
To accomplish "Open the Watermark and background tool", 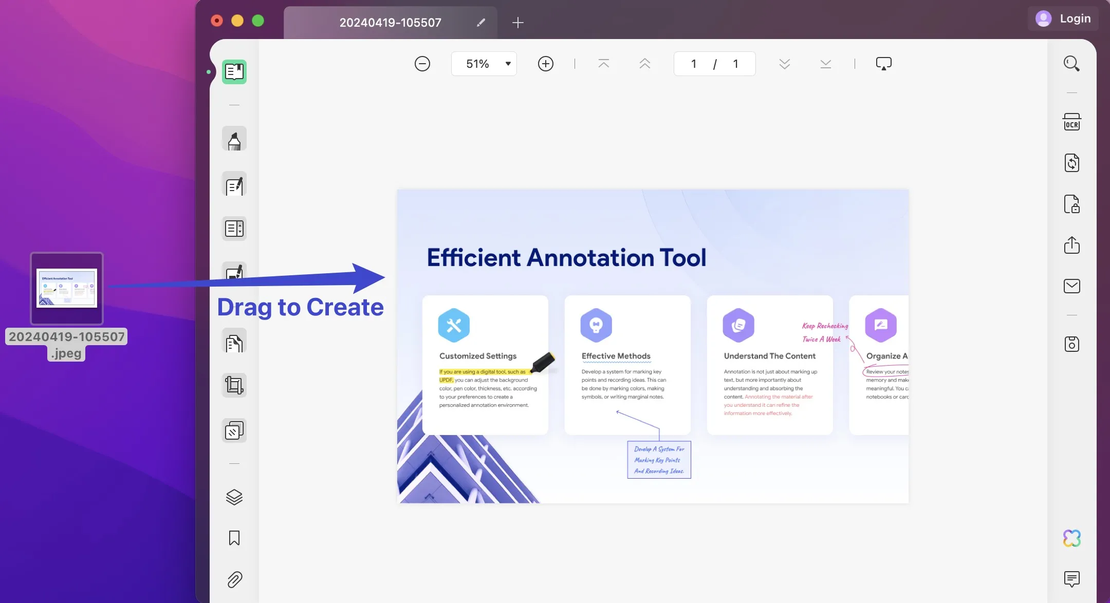I will tap(234, 430).
